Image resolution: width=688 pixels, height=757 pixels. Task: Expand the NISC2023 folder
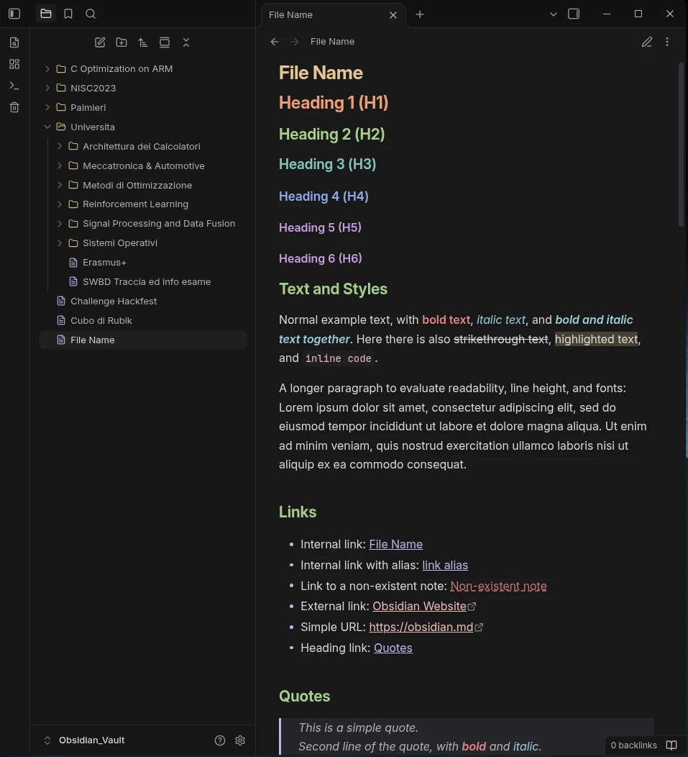(x=47, y=88)
